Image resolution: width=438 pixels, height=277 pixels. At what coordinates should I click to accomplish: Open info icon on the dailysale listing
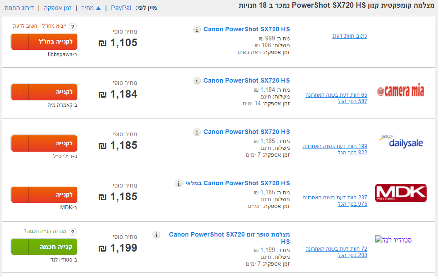(197, 132)
